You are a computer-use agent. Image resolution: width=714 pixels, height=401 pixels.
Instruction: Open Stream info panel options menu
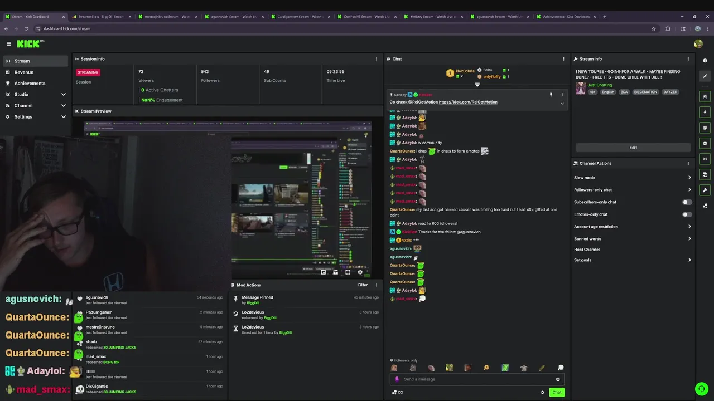[x=688, y=59]
